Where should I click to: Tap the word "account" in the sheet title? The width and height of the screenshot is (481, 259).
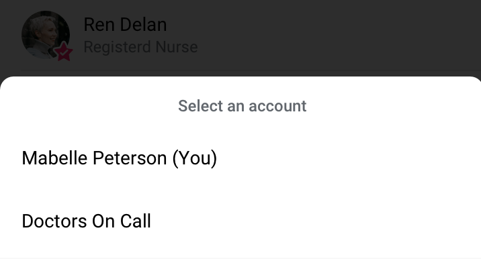click(277, 106)
